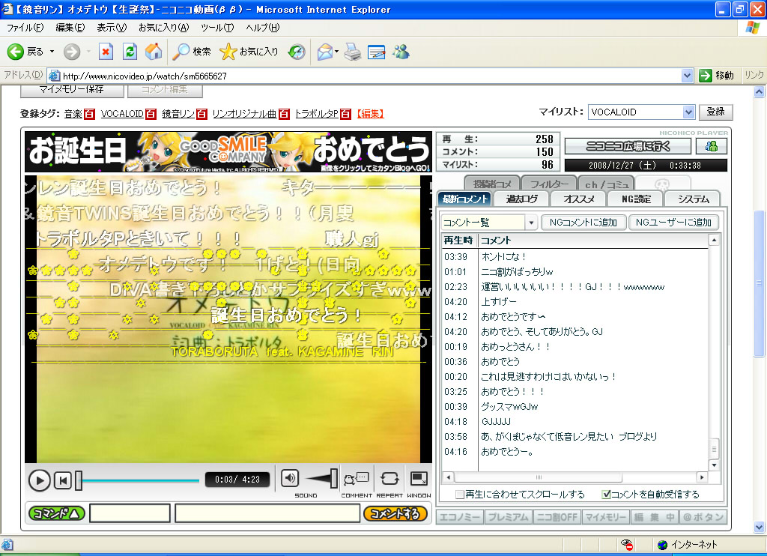Expand the コマンド command panel
Viewport: 767px width, 556px height.
tap(57, 513)
